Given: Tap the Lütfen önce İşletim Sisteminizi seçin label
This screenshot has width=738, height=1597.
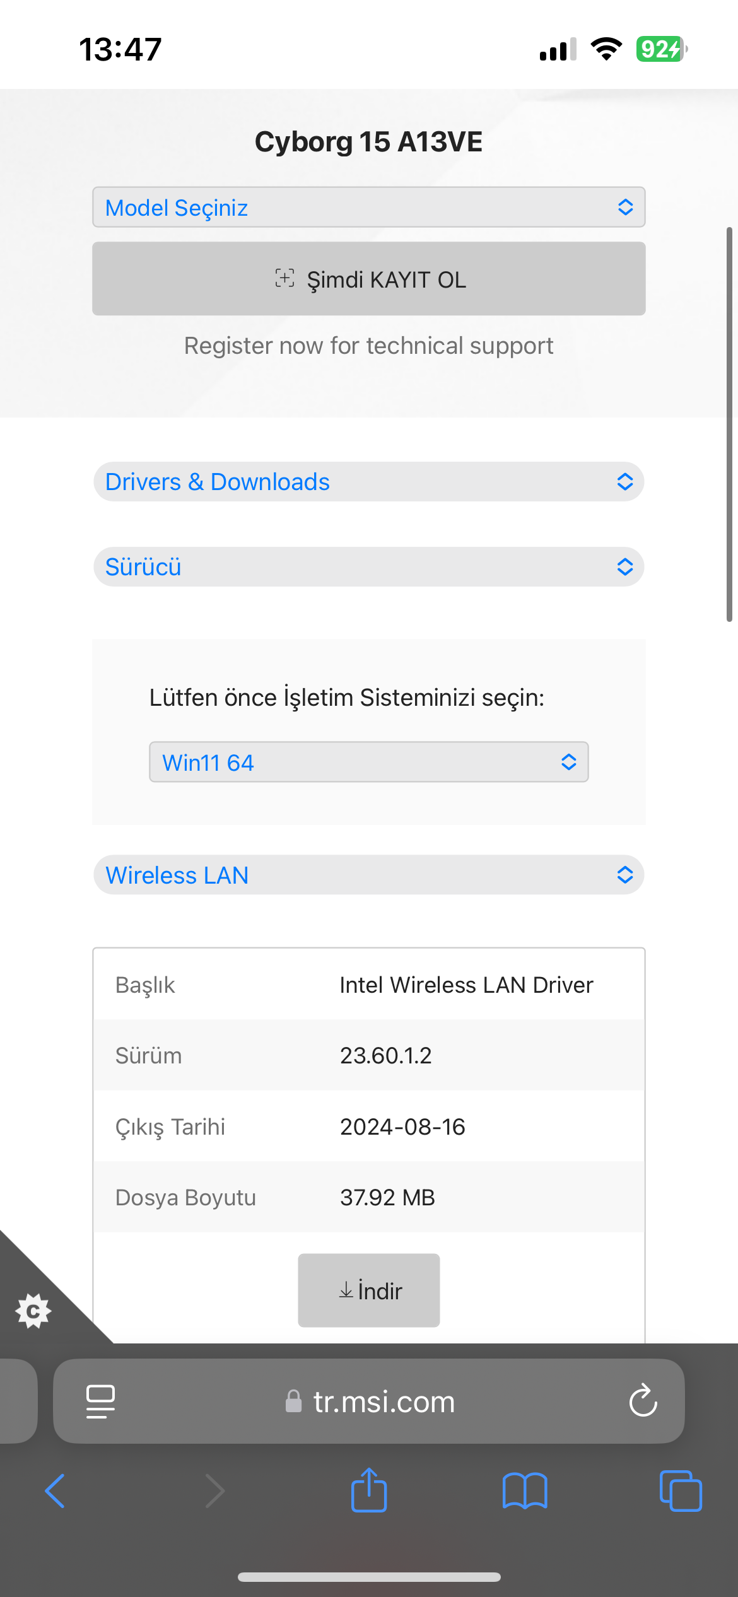Looking at the screenshot, I should (347, 698).
